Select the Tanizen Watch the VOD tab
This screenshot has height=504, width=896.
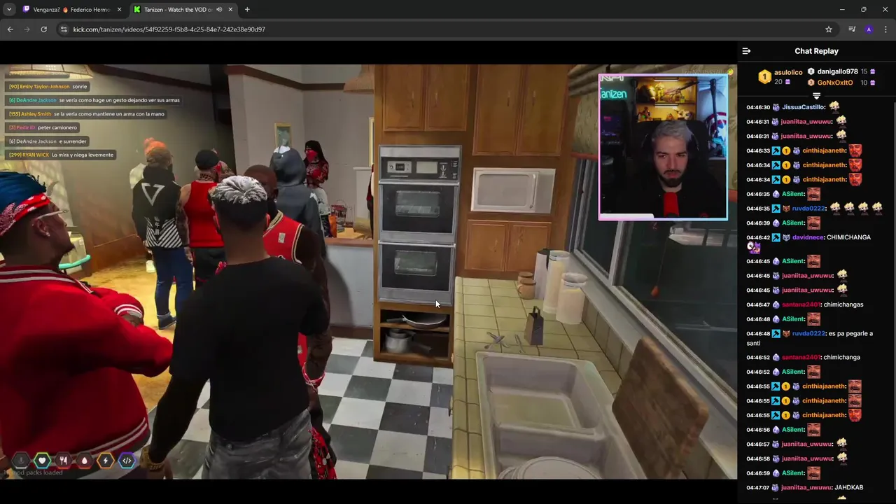pos(182,10)
